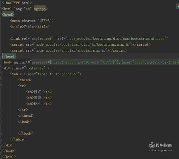Viewport: 179px width, 159px height.
Task: Click the Sogou guide logo watermark
Action: tap(160, 145)
